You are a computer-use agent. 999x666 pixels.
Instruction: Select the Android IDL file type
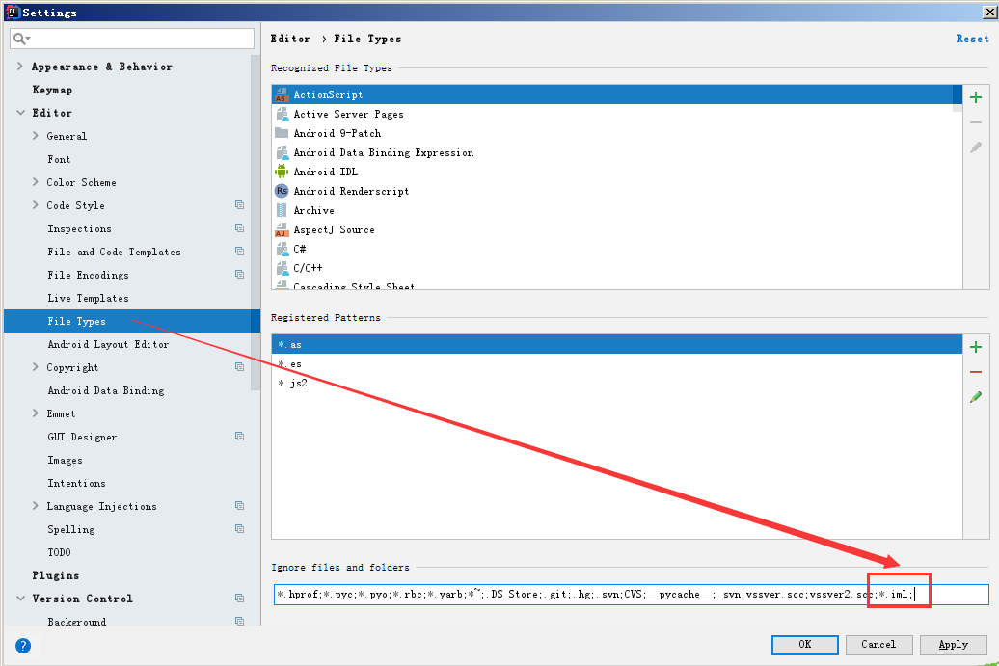pyautogui.click(x=325, y=172)
